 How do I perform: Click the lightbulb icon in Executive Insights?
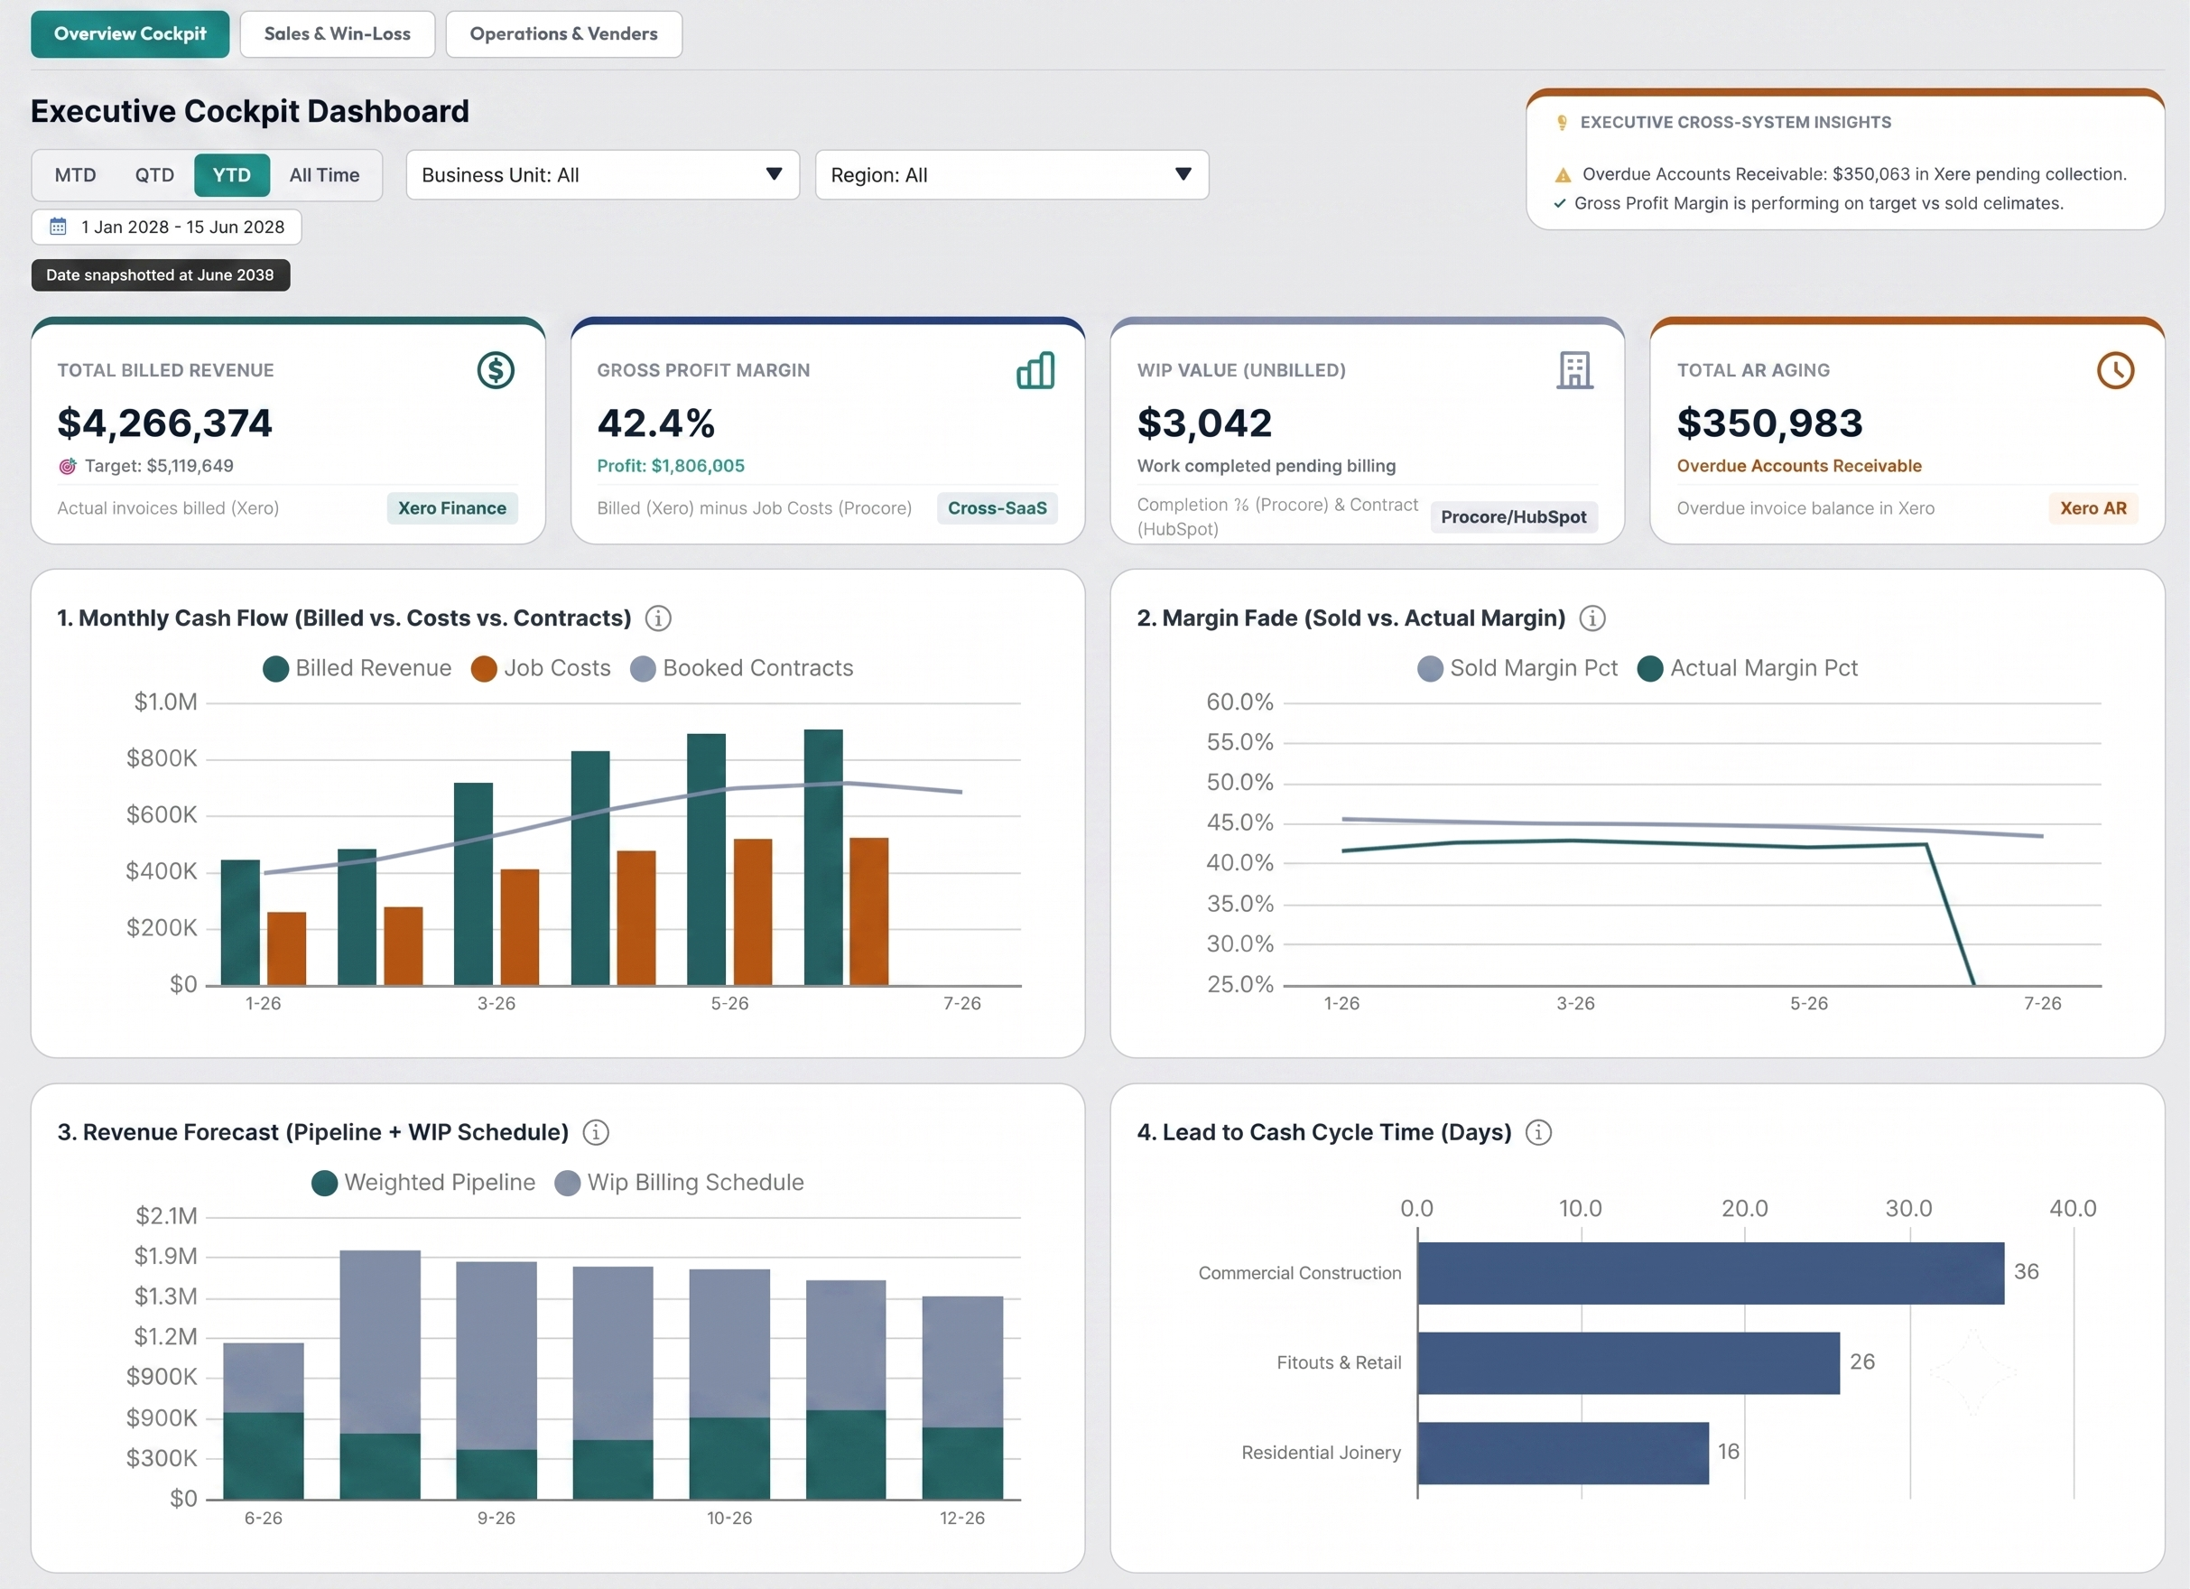pos(1562,123)
